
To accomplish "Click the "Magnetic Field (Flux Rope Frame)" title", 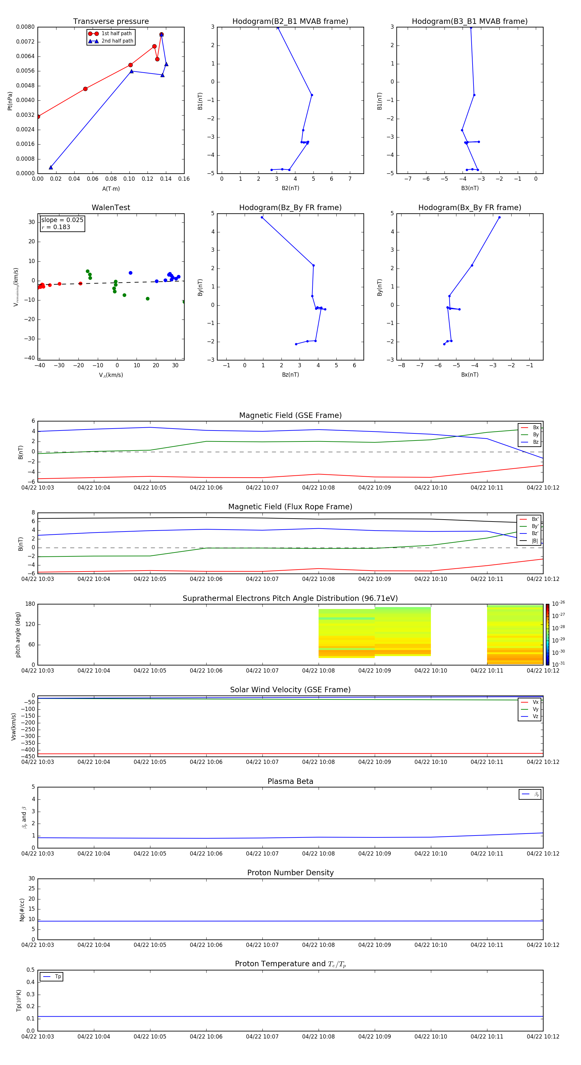I will pos(290,507).
